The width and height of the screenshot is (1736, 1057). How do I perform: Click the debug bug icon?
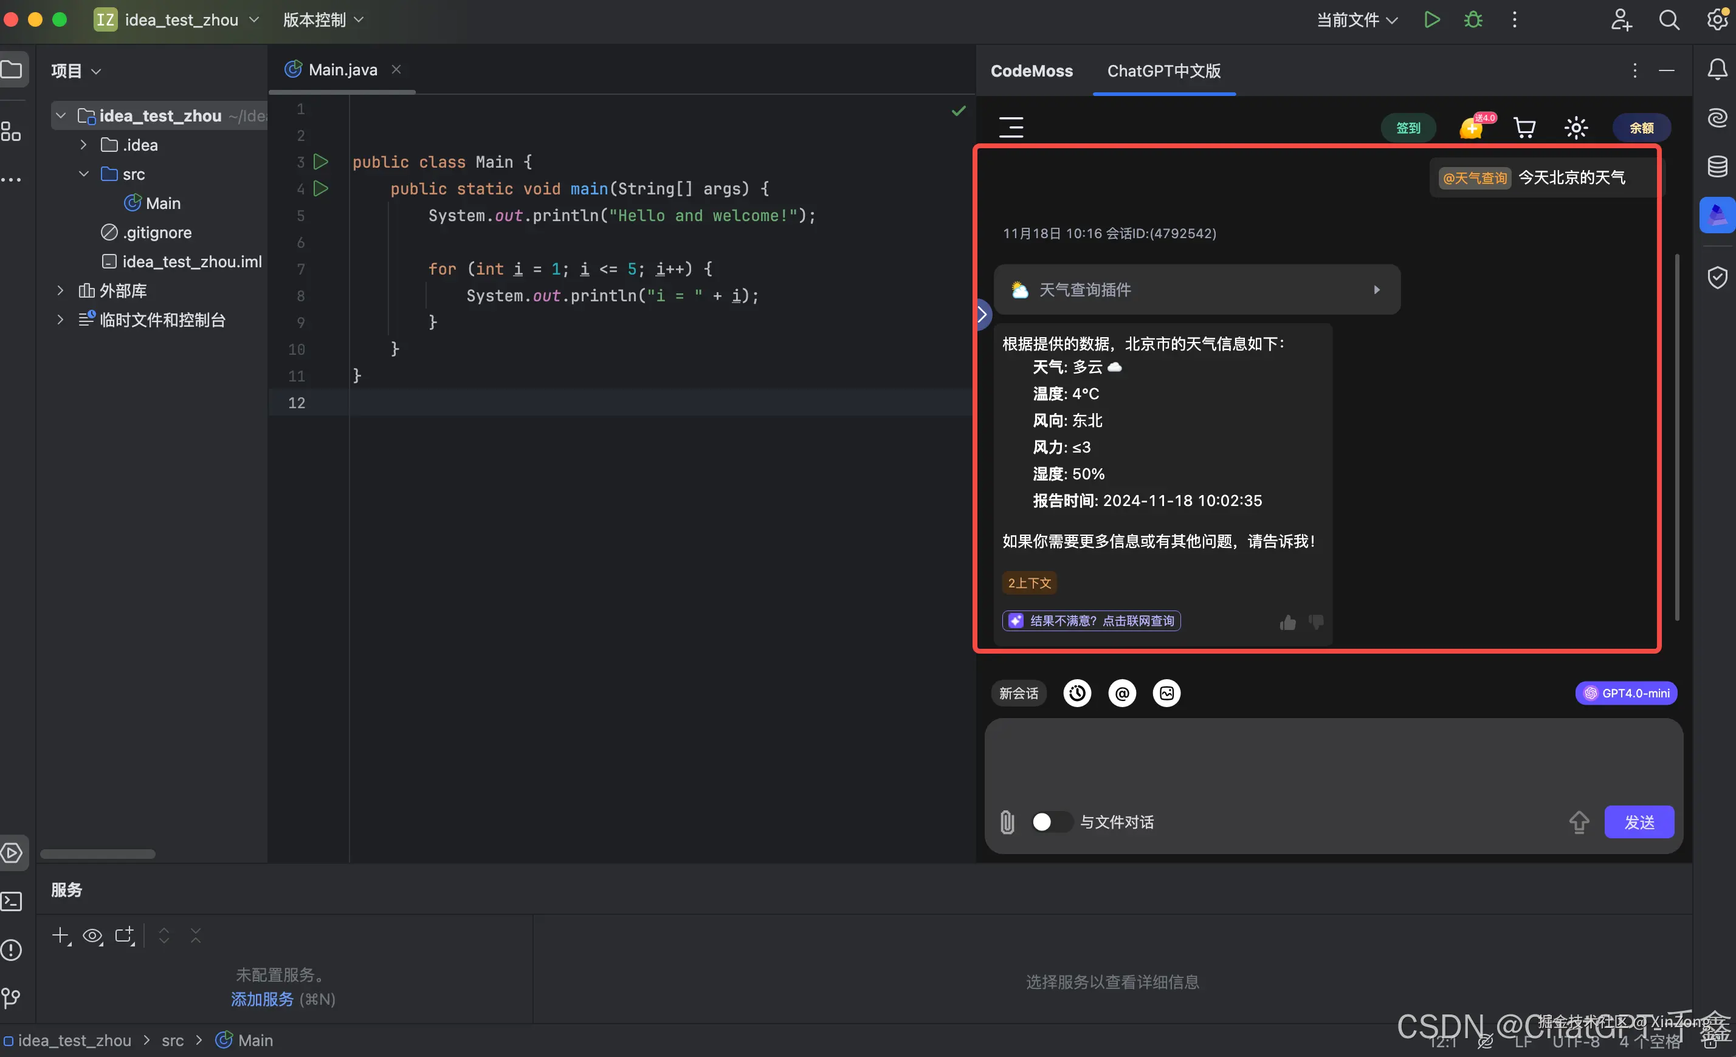(1473, 19)
